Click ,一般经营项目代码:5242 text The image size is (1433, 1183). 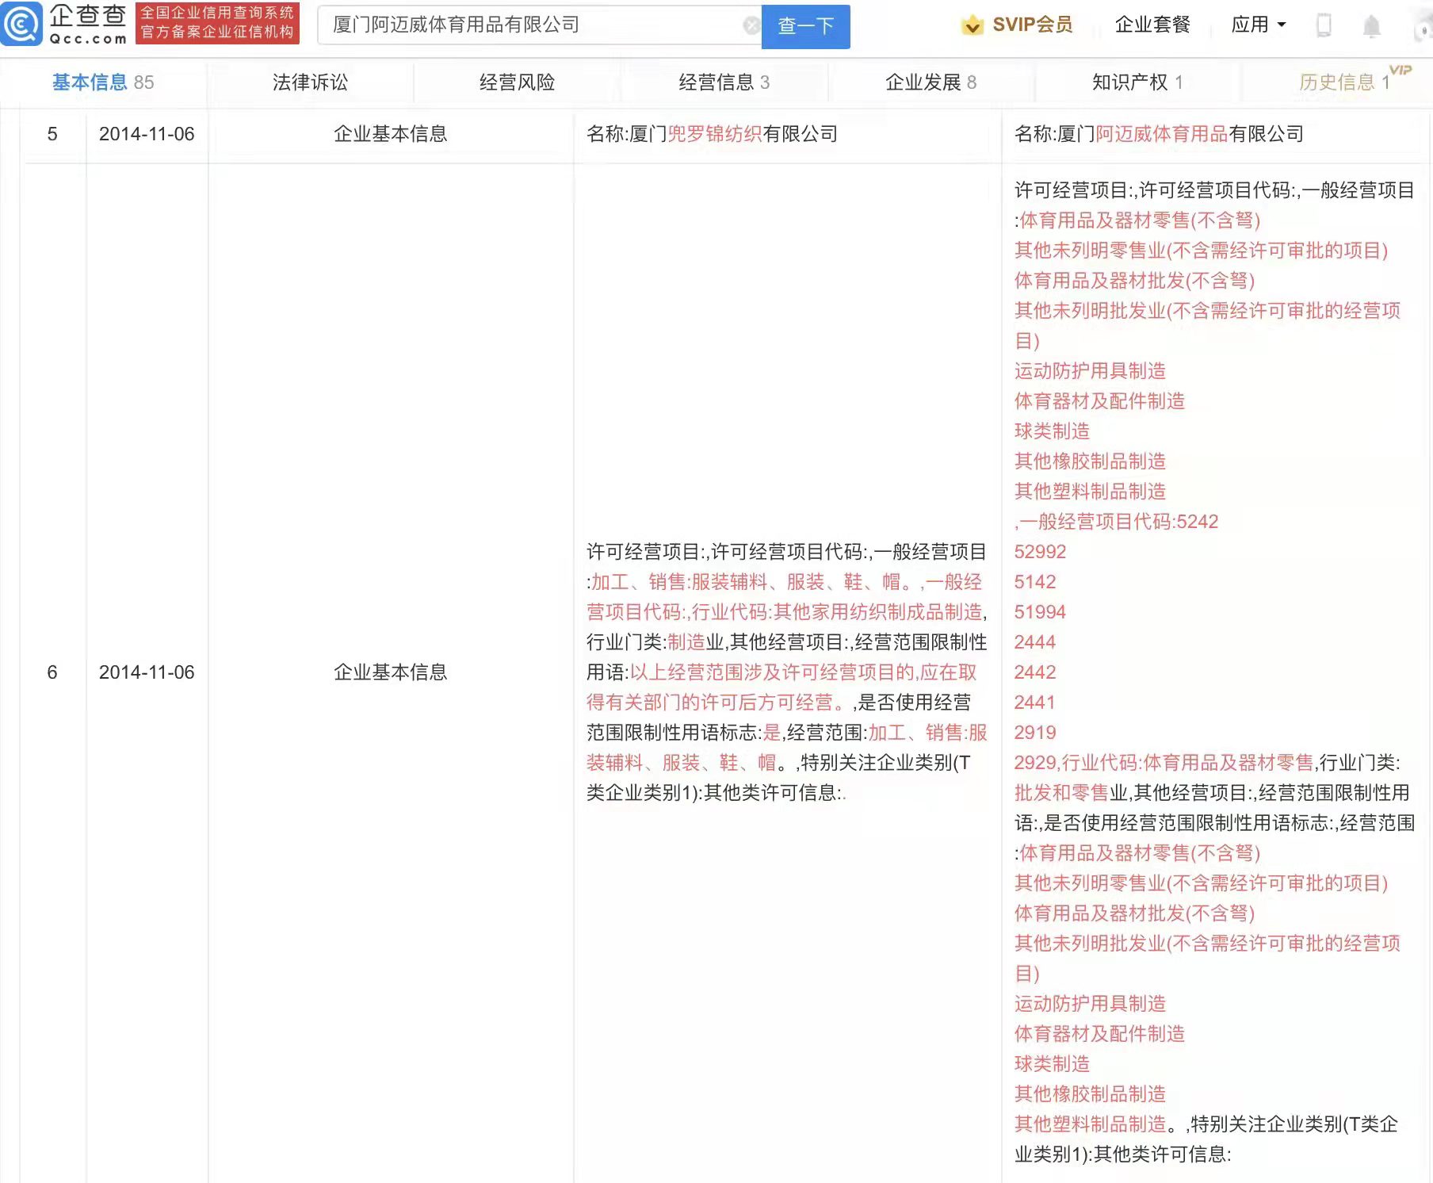click(1116, 522)
